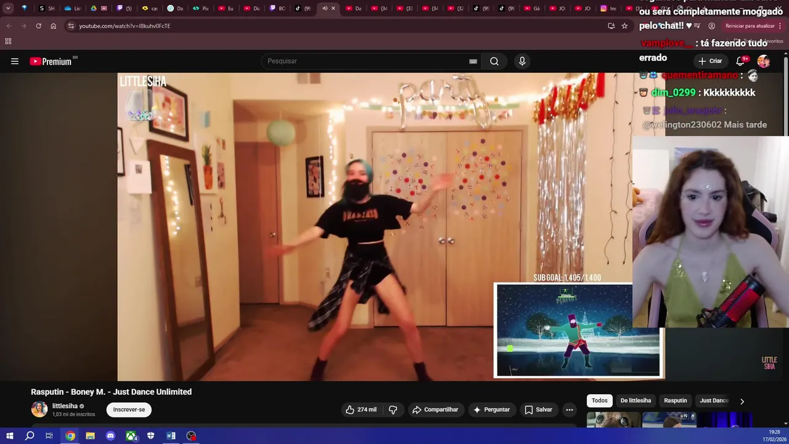
Task: Switch to the Twitch (5) tab
Action: pyautogui.click(x=124, y=9)
